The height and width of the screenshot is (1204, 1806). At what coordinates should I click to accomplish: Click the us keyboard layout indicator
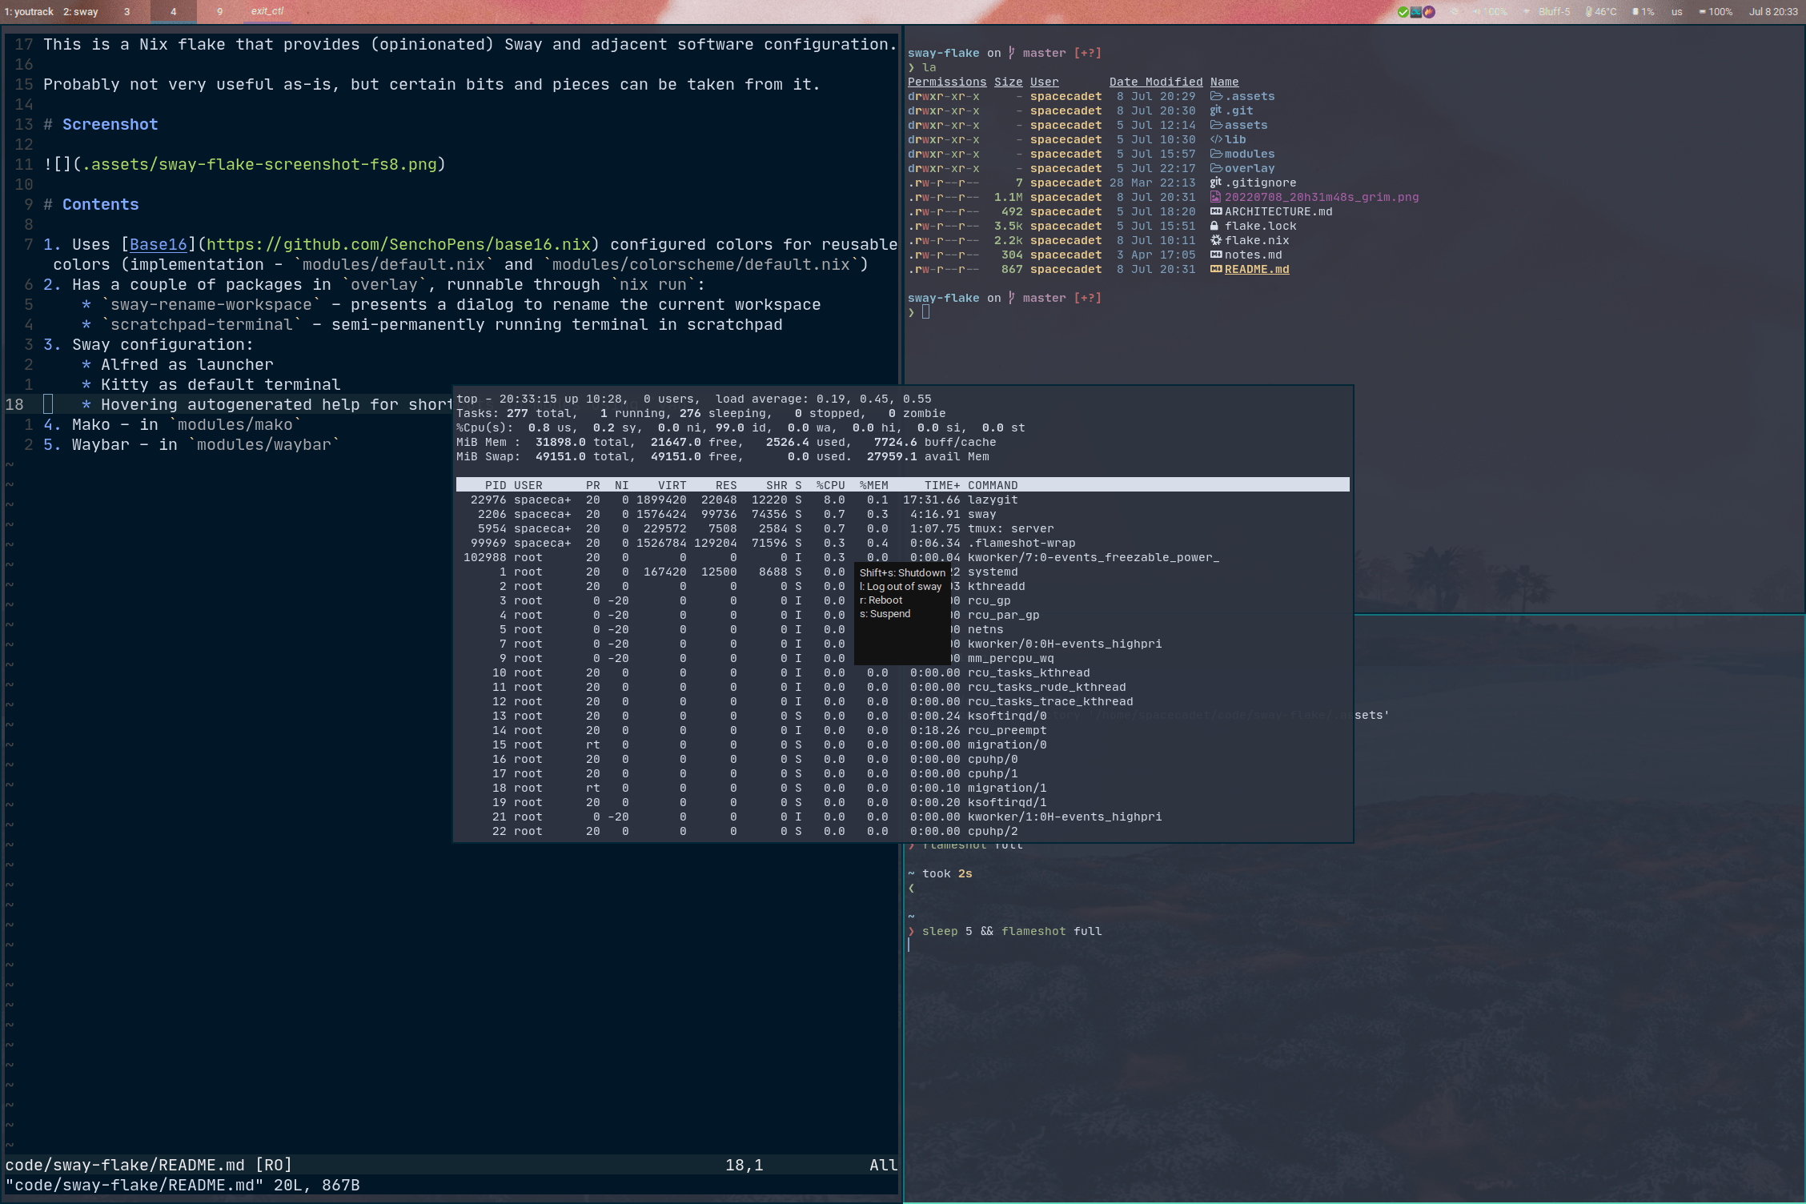1676,12
